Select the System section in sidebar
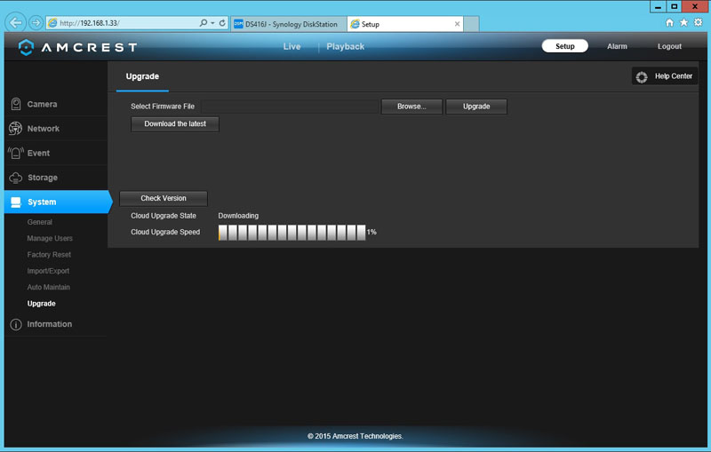The image size is (711, 452). [x=57, y=202]
